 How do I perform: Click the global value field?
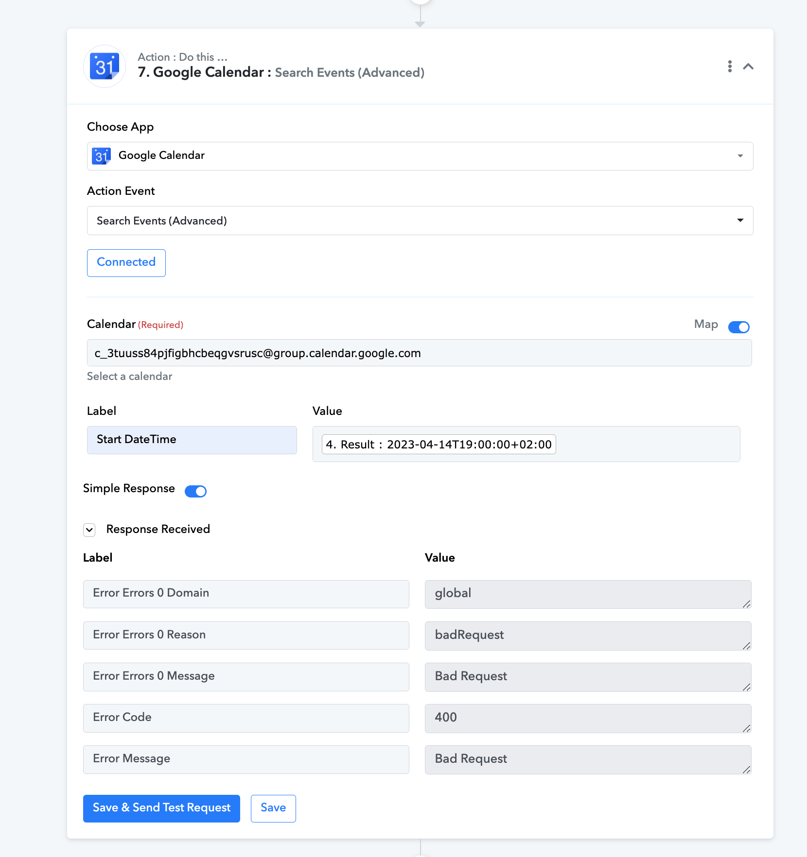point(588,594)
